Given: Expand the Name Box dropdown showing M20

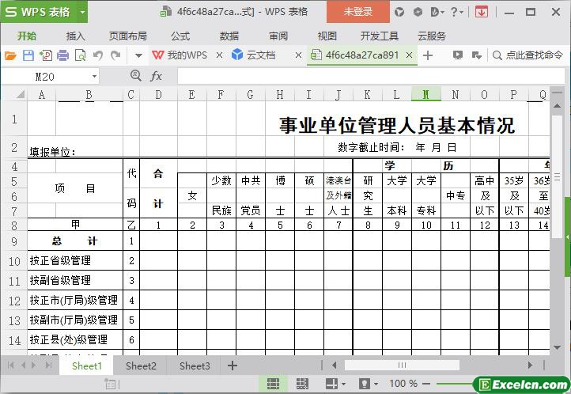Looking at the screenshot, I should [95, 76].
